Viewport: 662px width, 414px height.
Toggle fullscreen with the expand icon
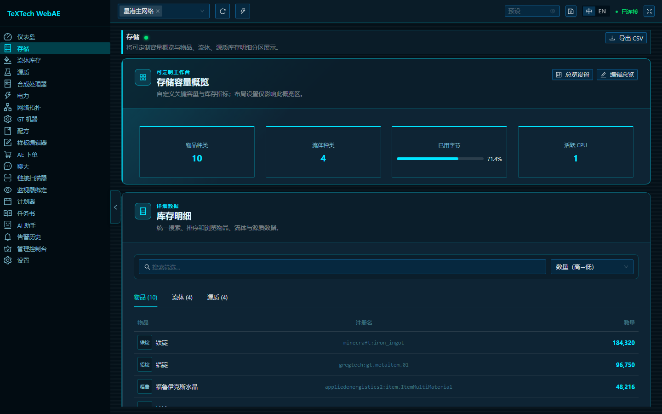pos(649,11)
